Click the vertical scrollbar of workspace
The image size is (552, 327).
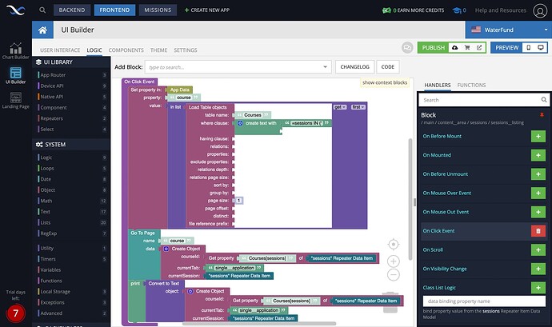coord(410,199)
